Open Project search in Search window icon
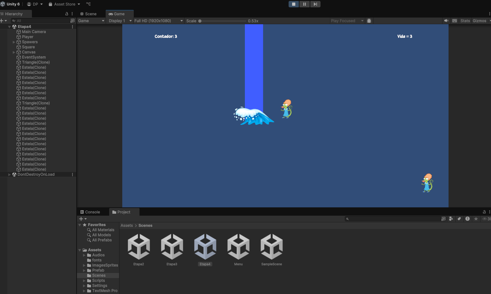 coord(443,219)
